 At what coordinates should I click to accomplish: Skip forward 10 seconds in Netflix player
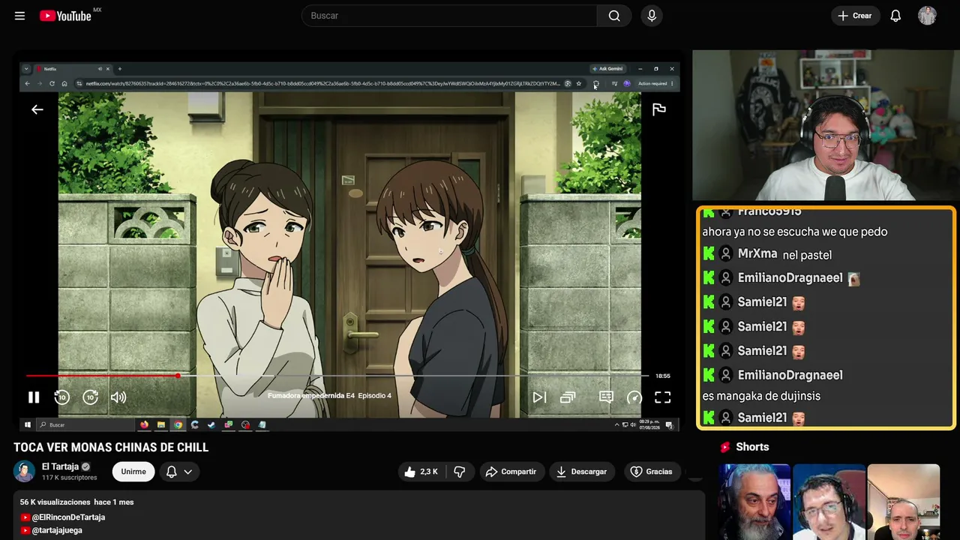(x=91, y=397)
